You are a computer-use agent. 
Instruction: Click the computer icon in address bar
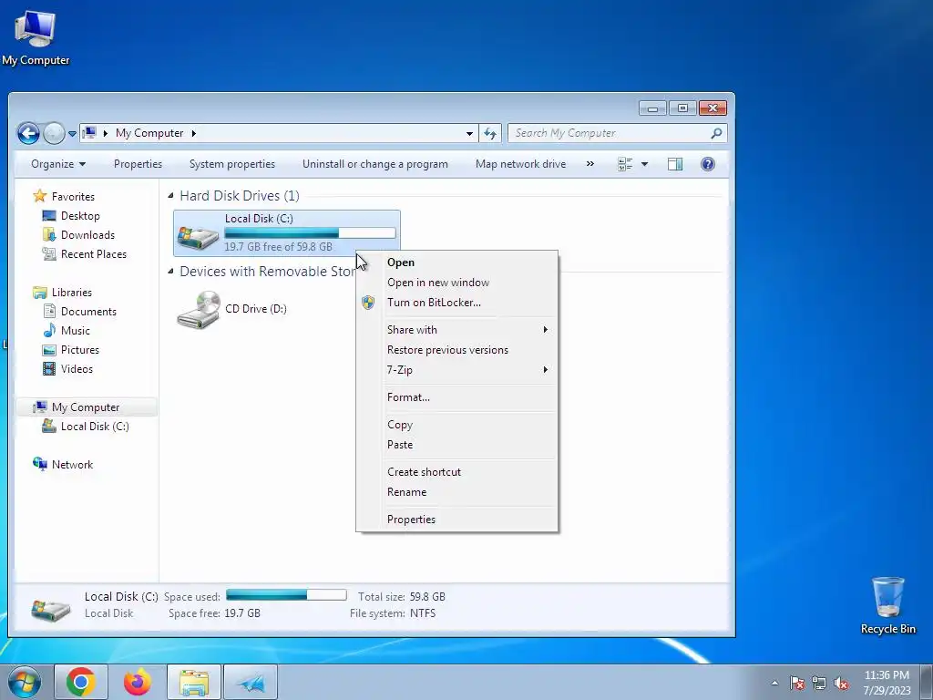(89, 133)
